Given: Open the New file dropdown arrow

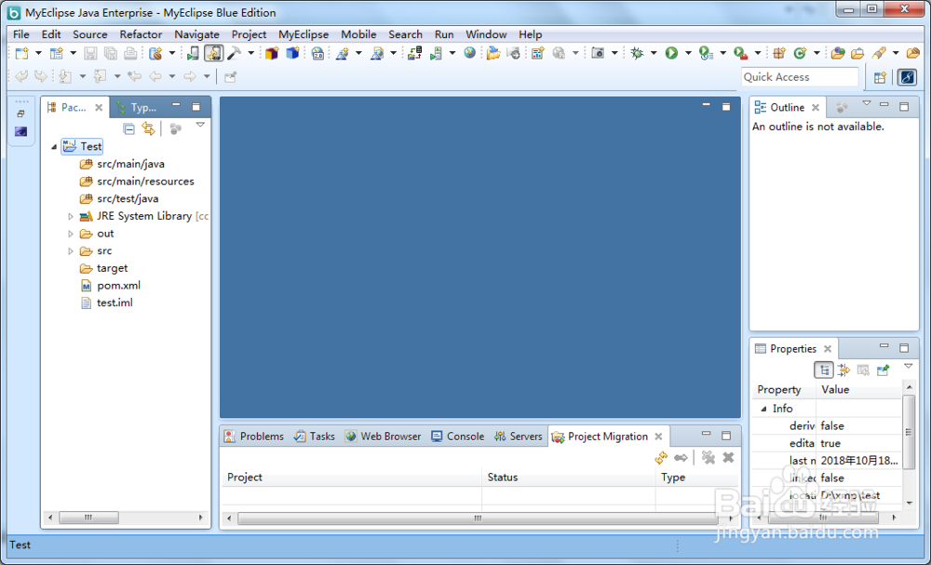Looking at the screenshot, I should tap(38, 53).
